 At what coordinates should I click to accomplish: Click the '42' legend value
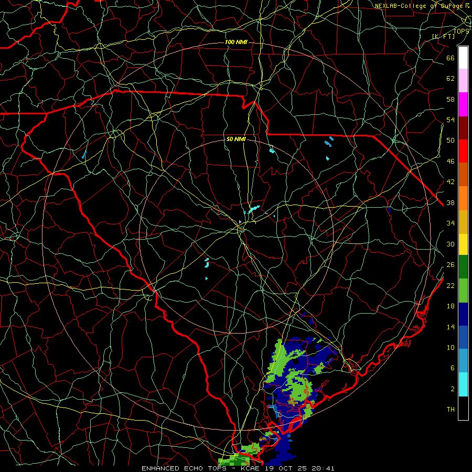(x=450, y=181)
